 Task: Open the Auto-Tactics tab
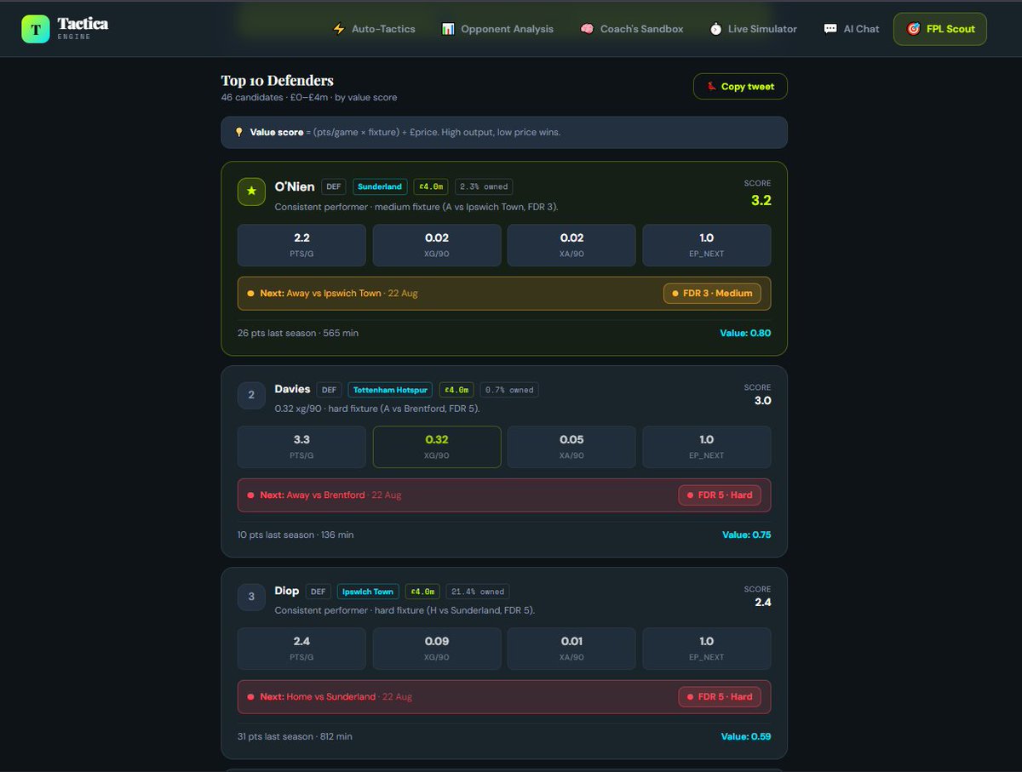[374, 29]
